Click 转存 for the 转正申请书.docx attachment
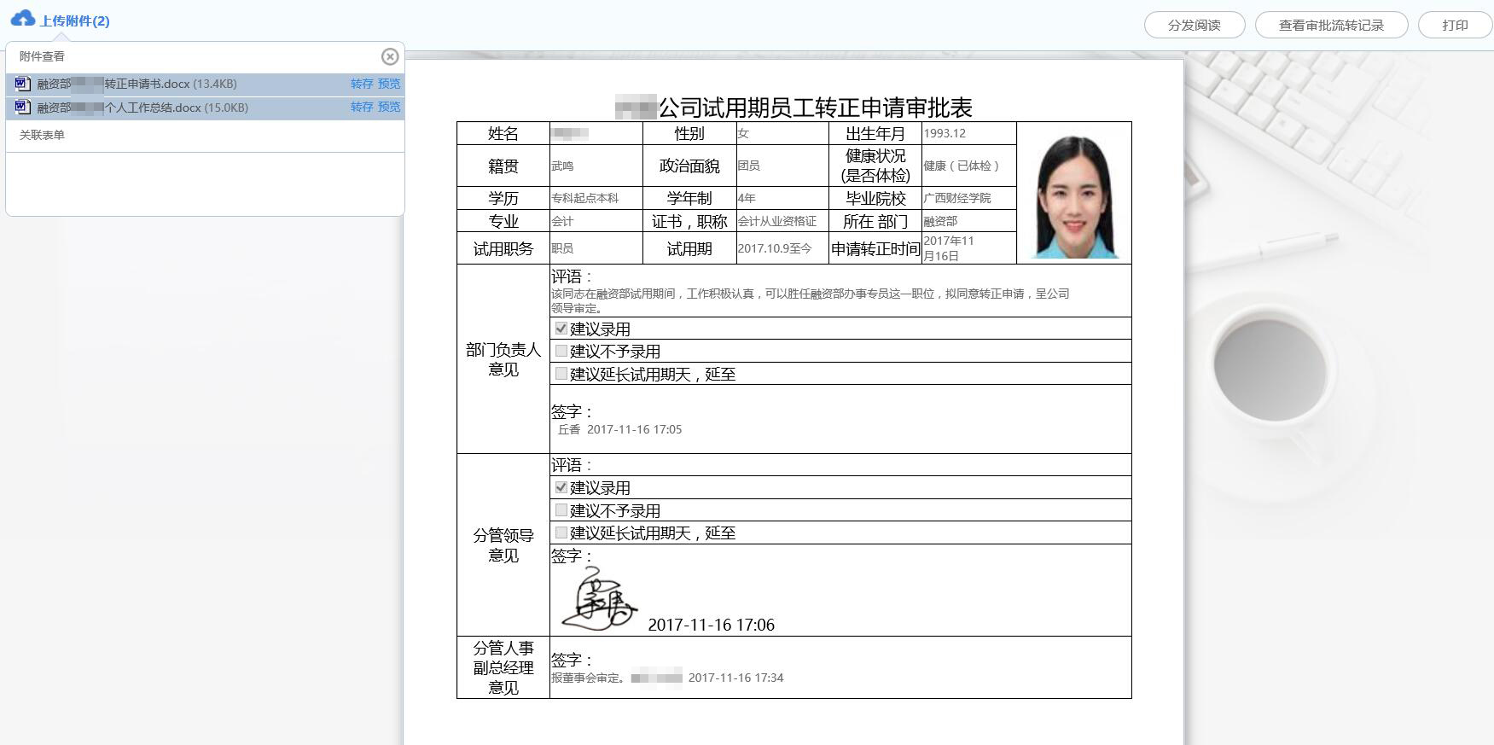 (x=362, y=84)
